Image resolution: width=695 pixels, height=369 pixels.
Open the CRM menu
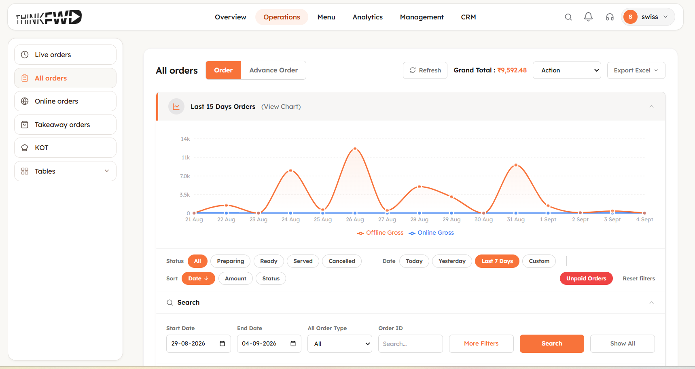point(468,17)
